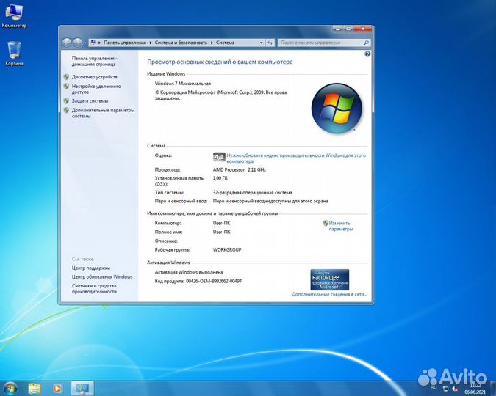The width and height of the screenshot is (496, 396).
Task: Open the Компьютер desktop icon
Action: [x=14, y=15]
